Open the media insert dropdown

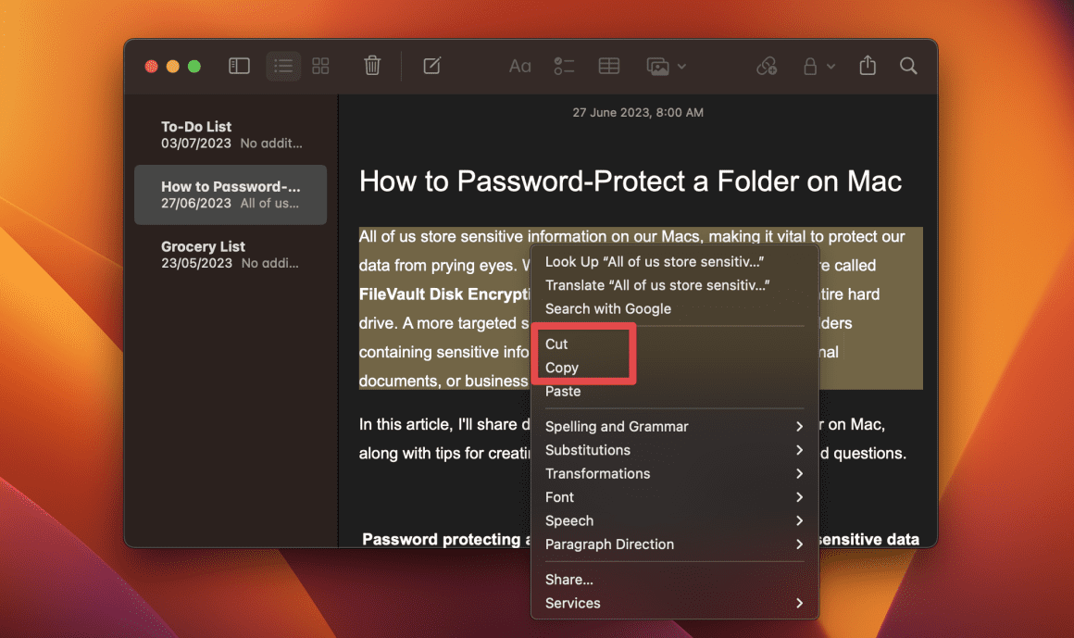[665, 66]
